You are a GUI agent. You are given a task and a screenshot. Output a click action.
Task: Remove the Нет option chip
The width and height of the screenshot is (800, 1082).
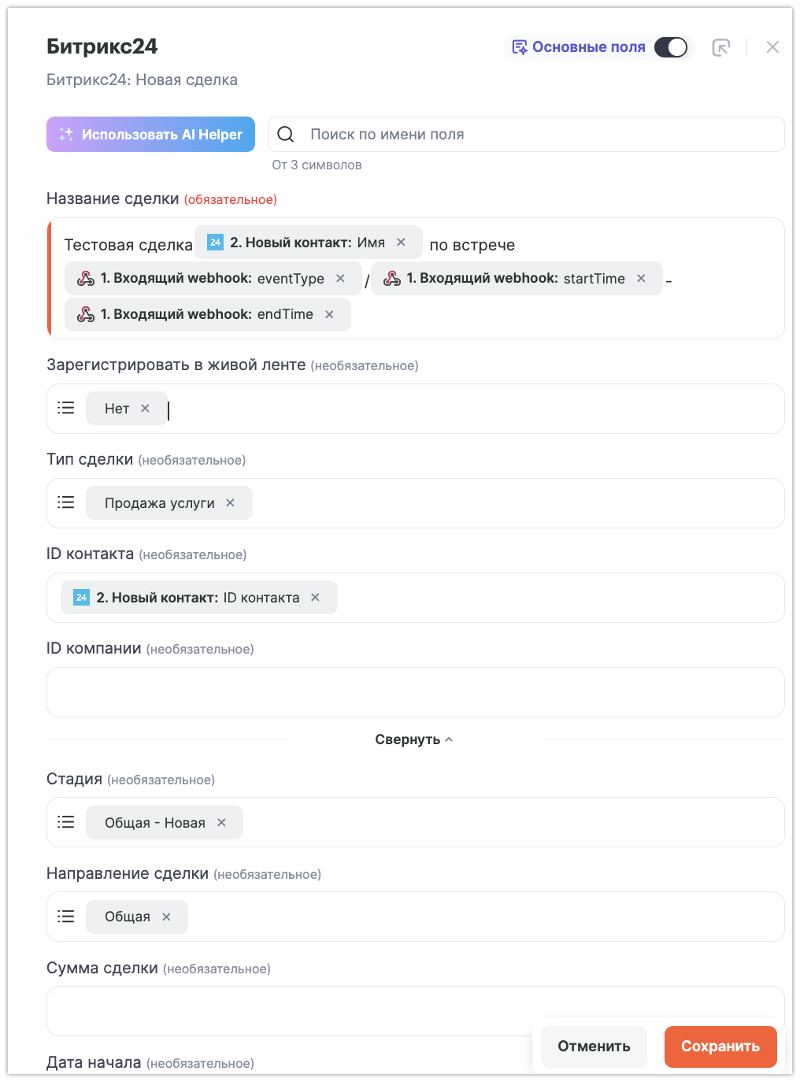point(146,409)
